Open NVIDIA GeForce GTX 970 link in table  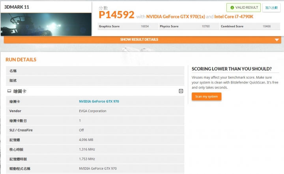(x=99, y=101)
